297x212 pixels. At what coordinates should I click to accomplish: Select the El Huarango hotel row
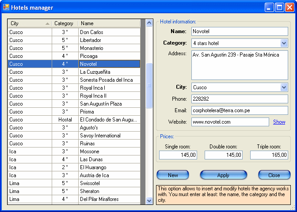coord(74,167)
